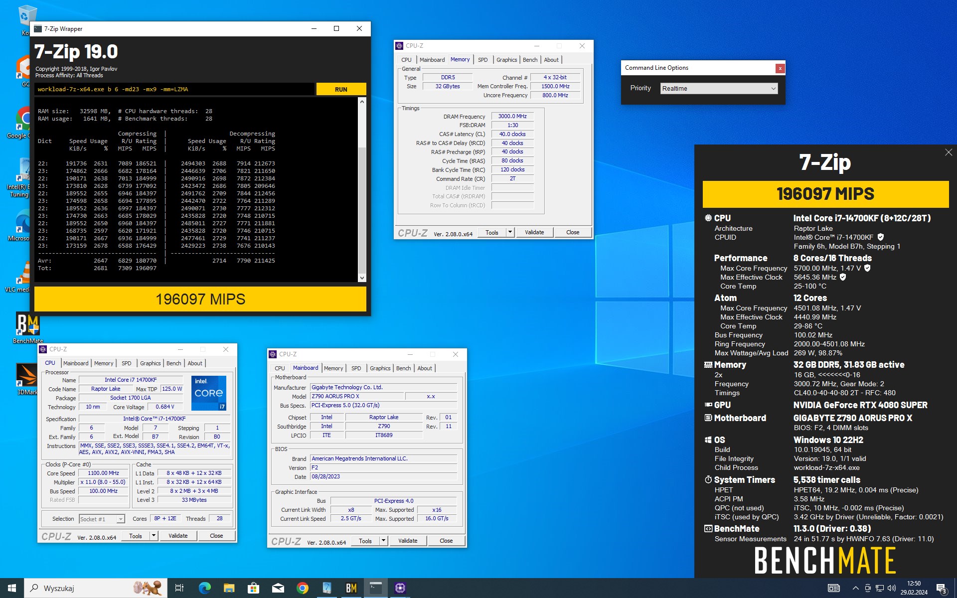Close the Command Line Options panel
This screenshot has width=957, height=598.
780,68
